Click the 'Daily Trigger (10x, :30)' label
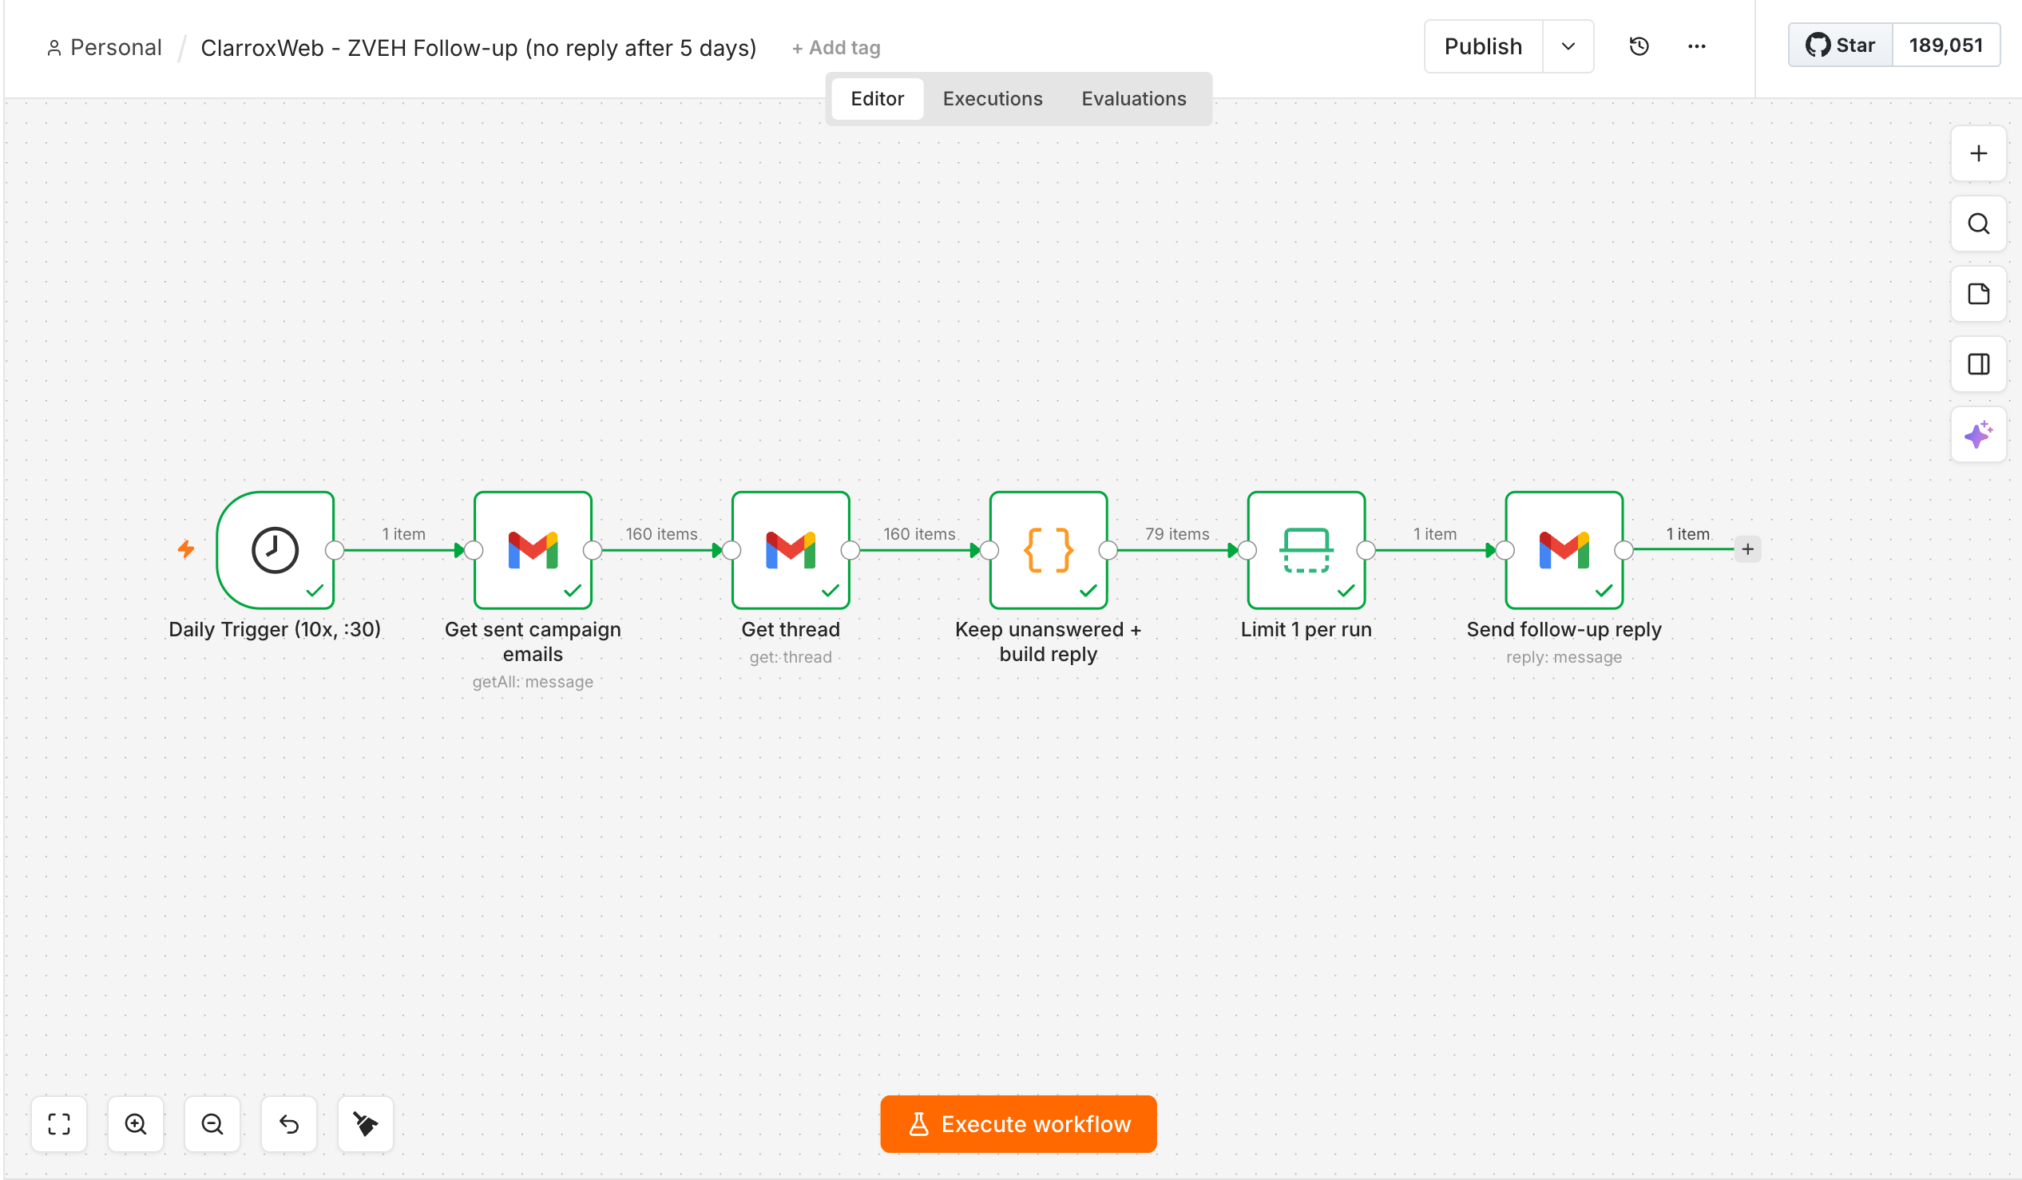Viewport: 2022px width, 1180px height. click(276, 630)
